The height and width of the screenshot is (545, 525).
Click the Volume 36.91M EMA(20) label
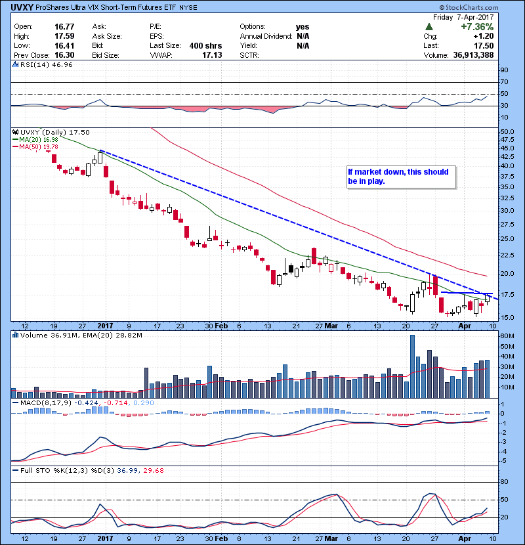click(81, 335)
